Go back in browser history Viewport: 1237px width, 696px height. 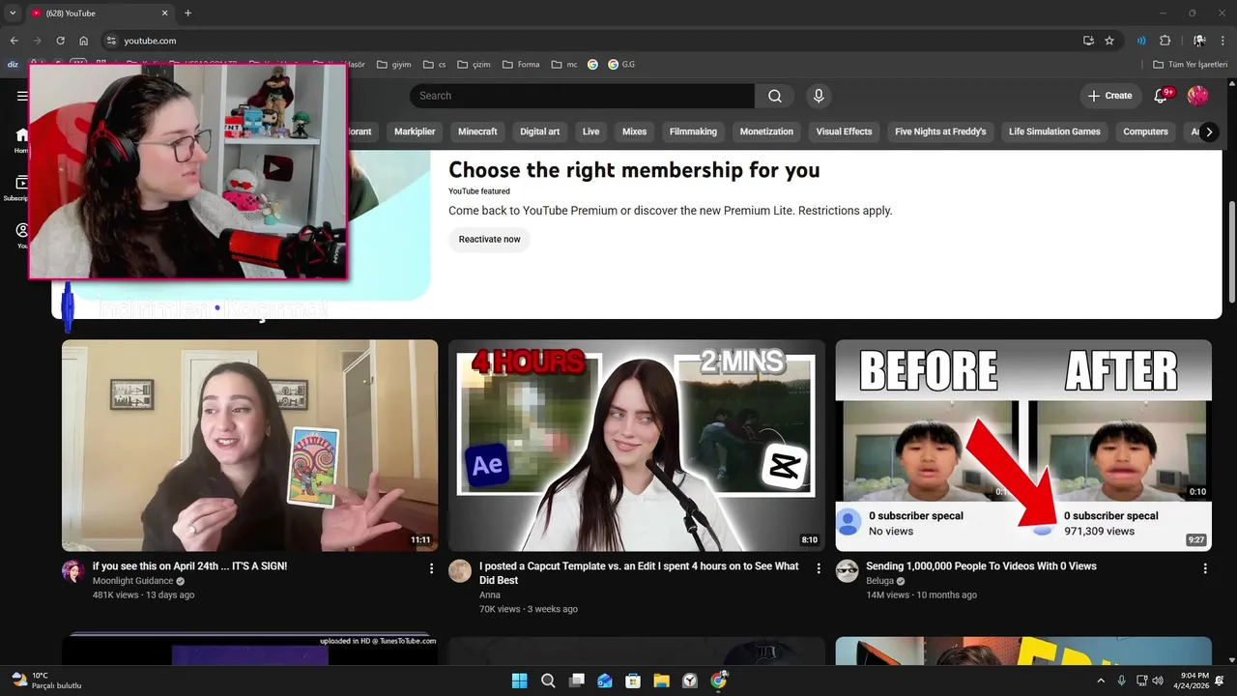click(14, 41)
